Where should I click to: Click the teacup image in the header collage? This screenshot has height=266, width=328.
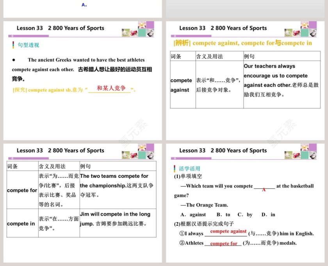pos(126,33)
